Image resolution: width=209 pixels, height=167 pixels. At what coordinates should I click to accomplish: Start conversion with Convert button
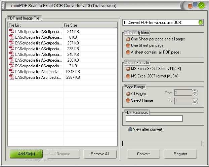pos(143,154)
